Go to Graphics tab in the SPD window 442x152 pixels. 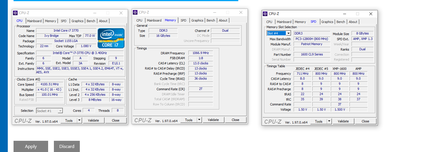[x=327, y=22]
